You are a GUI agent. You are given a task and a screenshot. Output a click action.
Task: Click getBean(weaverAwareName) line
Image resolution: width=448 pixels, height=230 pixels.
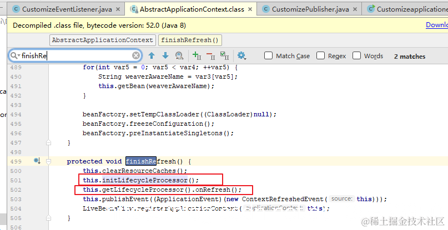[156, 86]
